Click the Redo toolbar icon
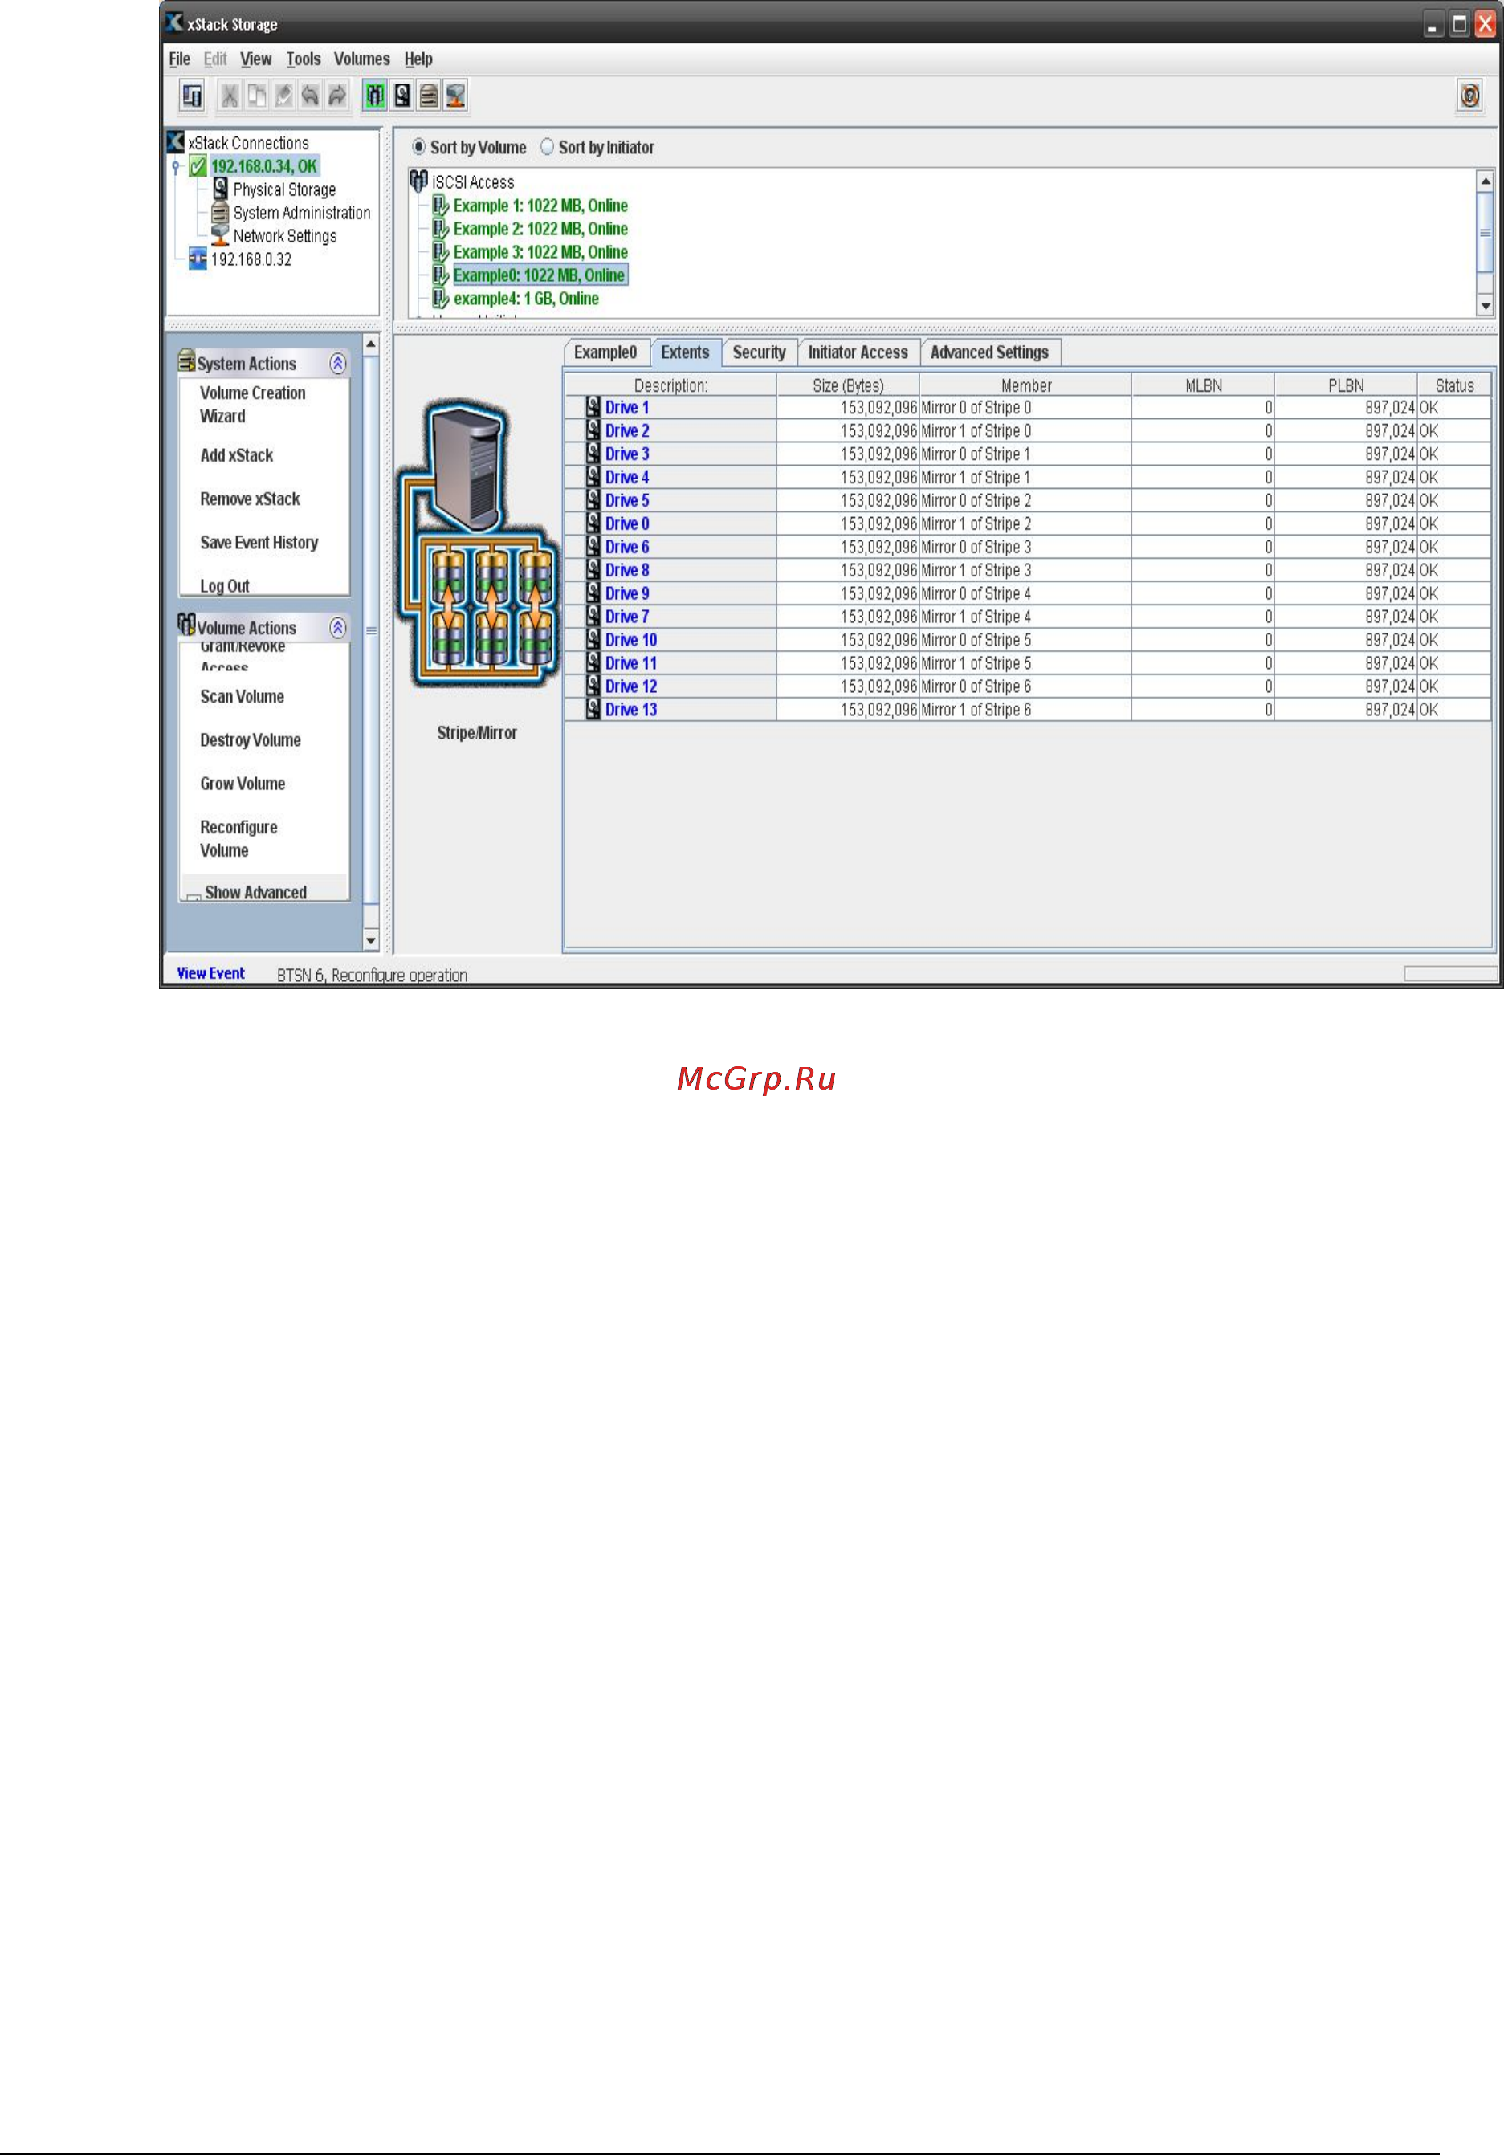This screenshot has height=2155, width=1504. (336, 96)
